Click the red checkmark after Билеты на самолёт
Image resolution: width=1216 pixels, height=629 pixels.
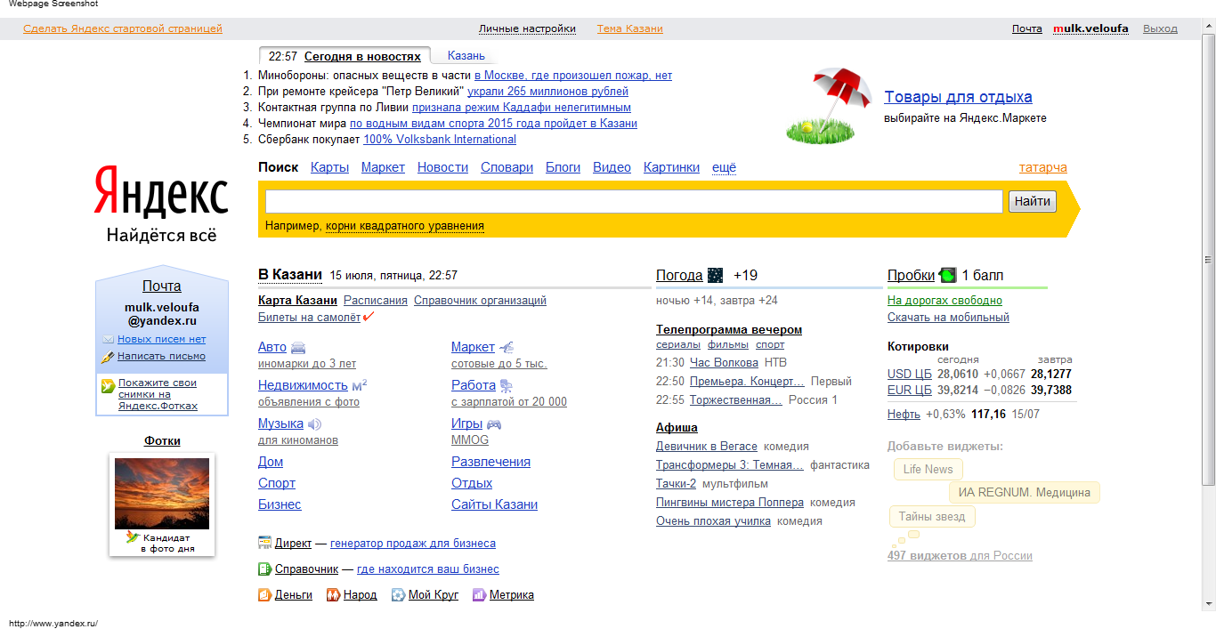click(x=369, y=317)
